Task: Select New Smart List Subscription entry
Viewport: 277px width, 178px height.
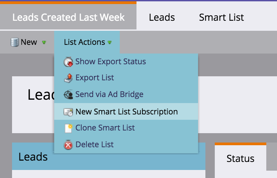Action: point(126,112)
